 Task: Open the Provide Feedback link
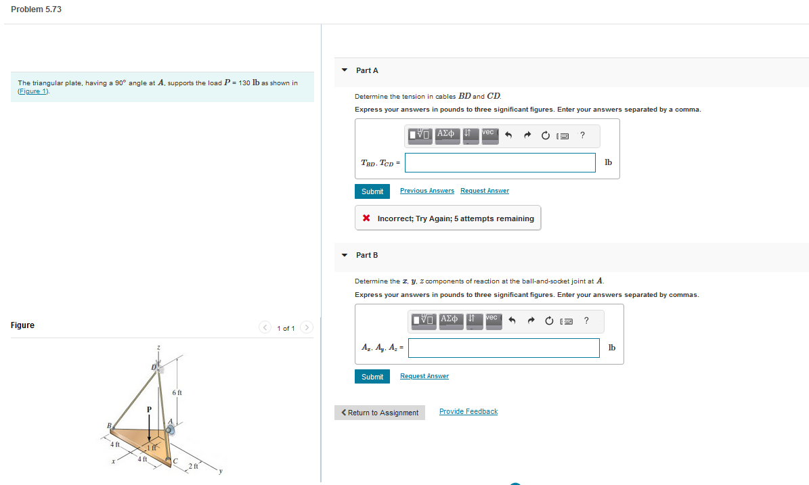(x=468, y=411)
